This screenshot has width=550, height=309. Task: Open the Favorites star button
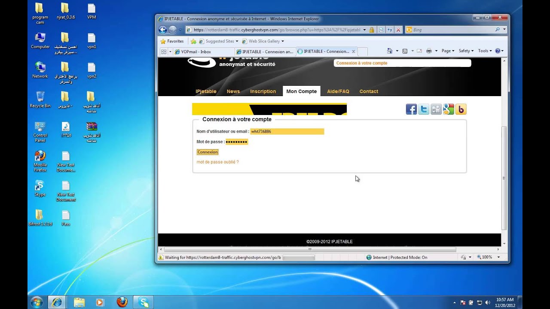pyautogui.click(x=172, y=41)
